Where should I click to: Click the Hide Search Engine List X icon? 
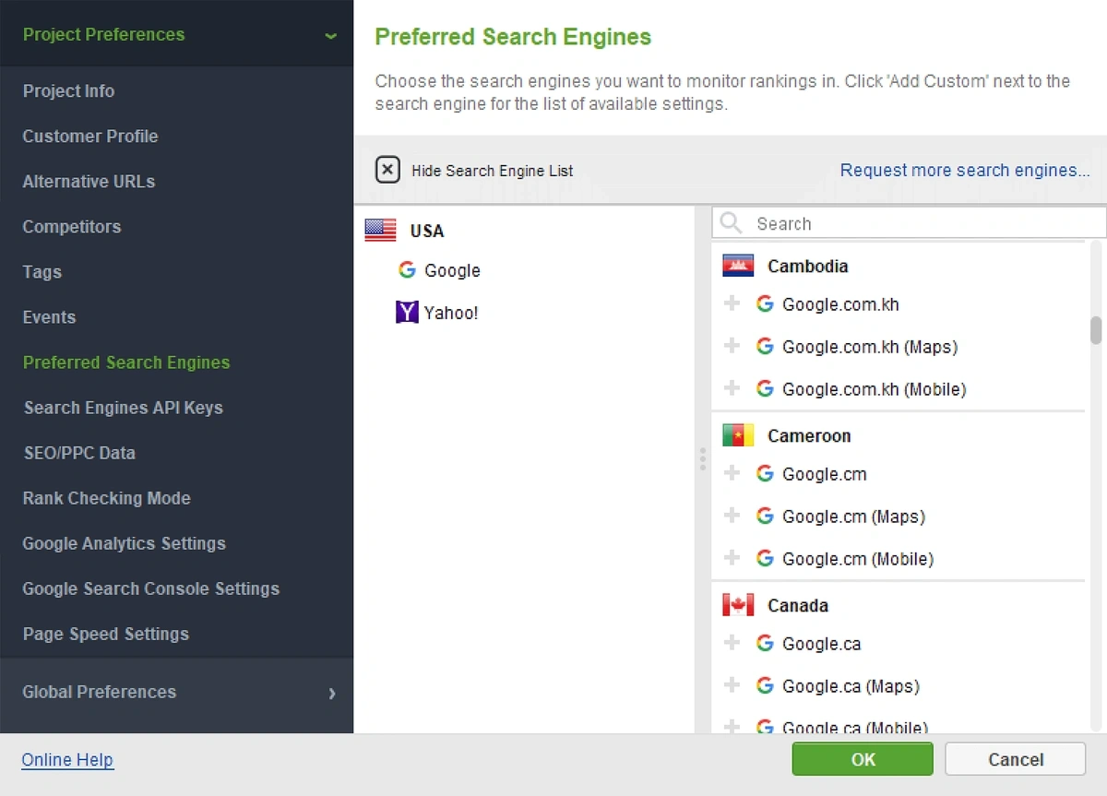point(388,171)
